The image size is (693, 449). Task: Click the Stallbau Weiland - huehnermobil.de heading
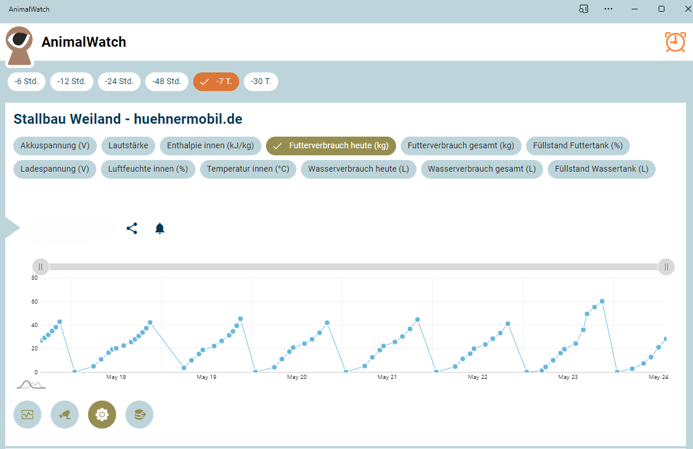[128, 119]
